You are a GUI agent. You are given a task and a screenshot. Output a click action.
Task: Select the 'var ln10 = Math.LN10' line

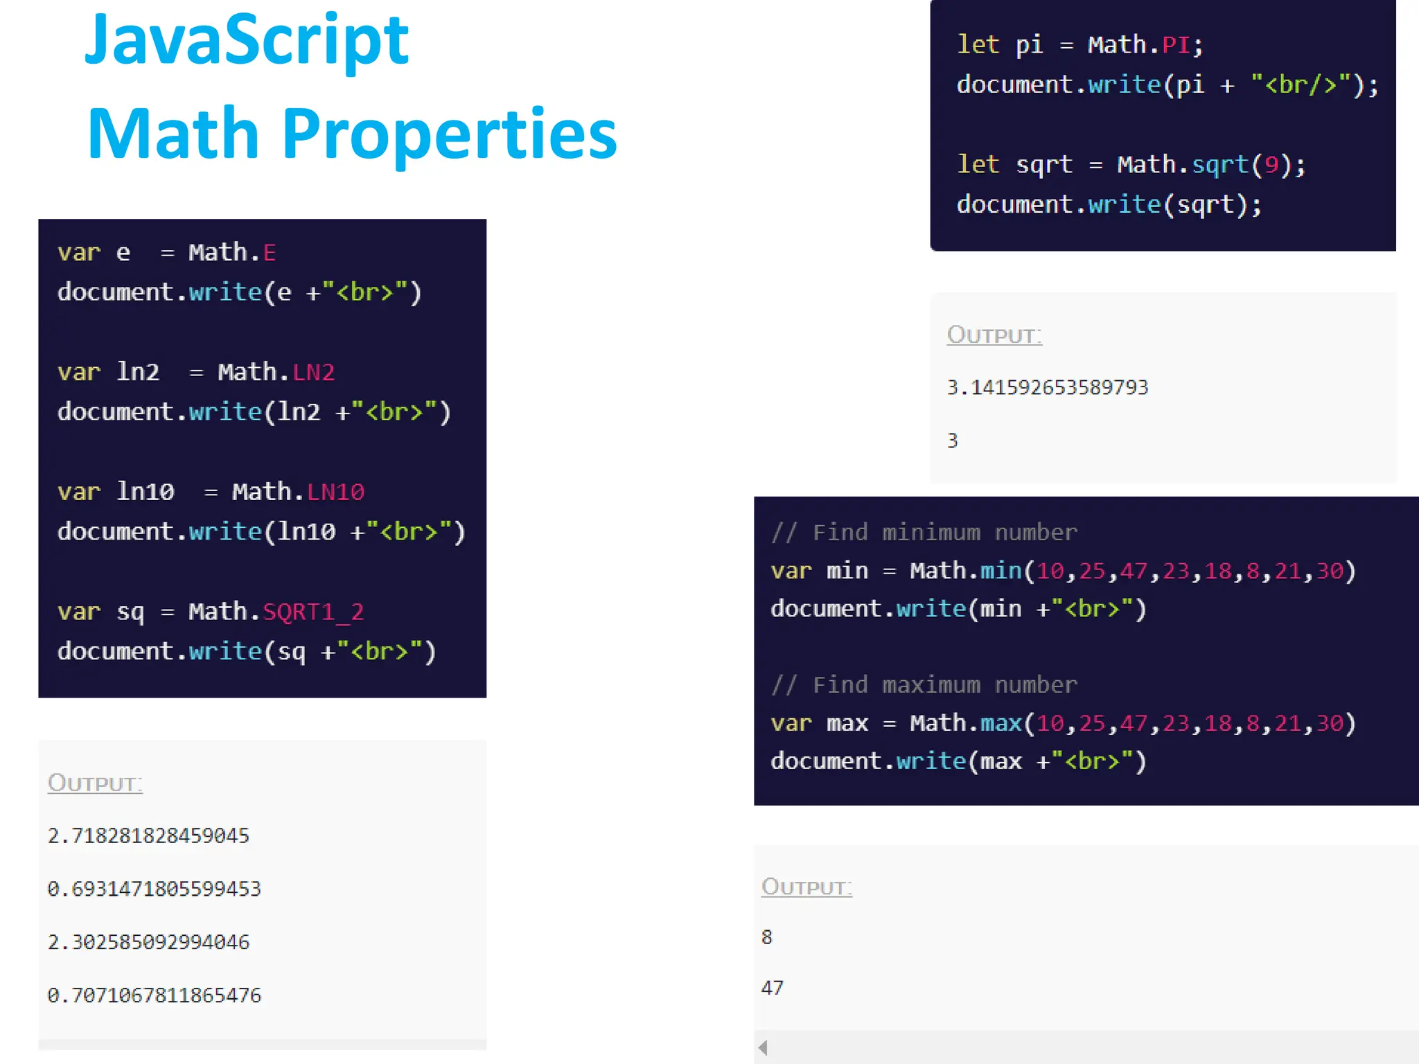coord(211,492)
